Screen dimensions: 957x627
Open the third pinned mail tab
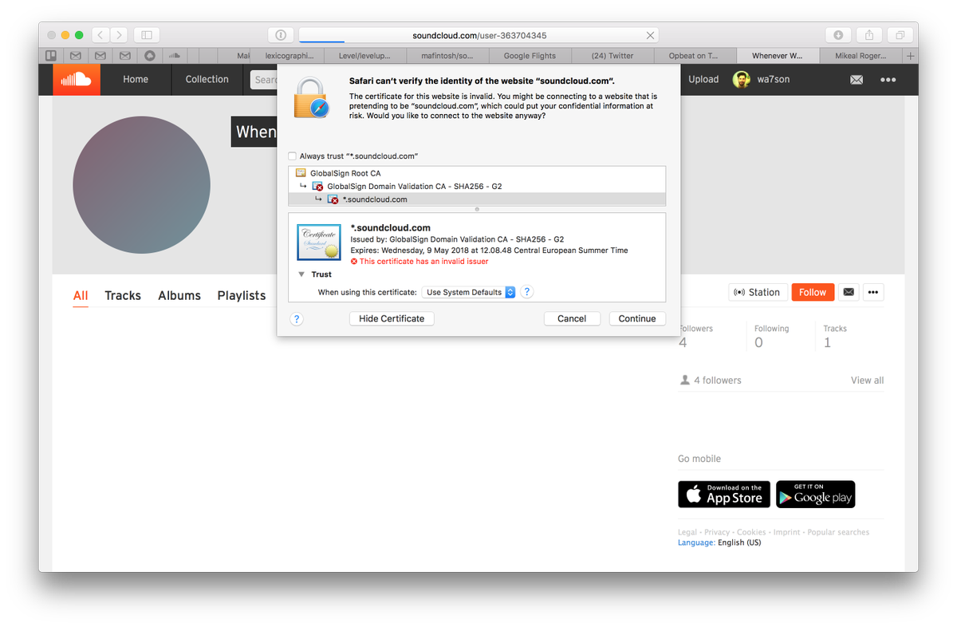pyautogui.click(x=125, y=56)
